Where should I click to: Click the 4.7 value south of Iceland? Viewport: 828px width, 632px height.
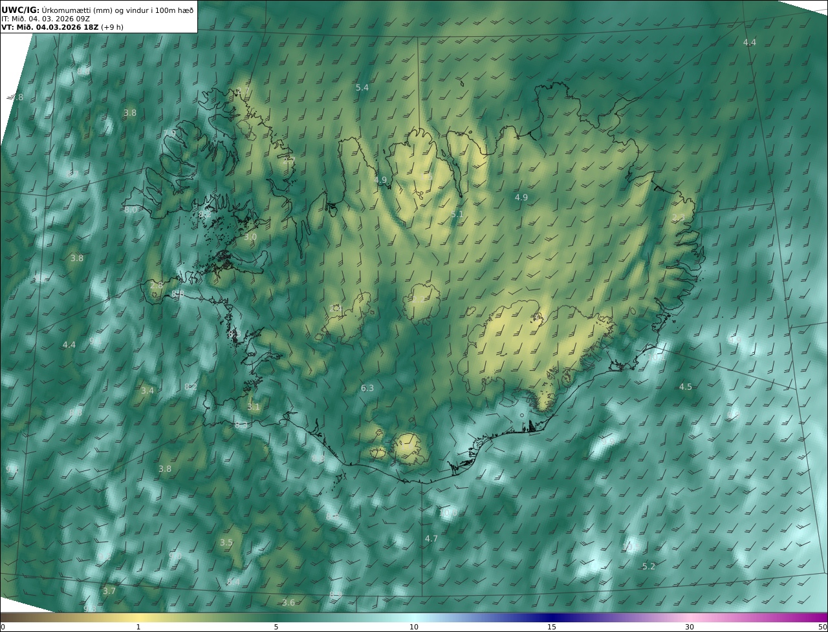point(431,539)
